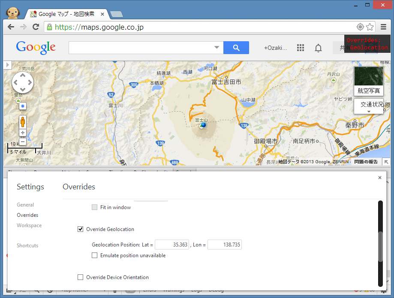The height and width of the screenshot is (298, 394).
Task: Click the dog avatar icon in title bar
Action: coord(13,12)
